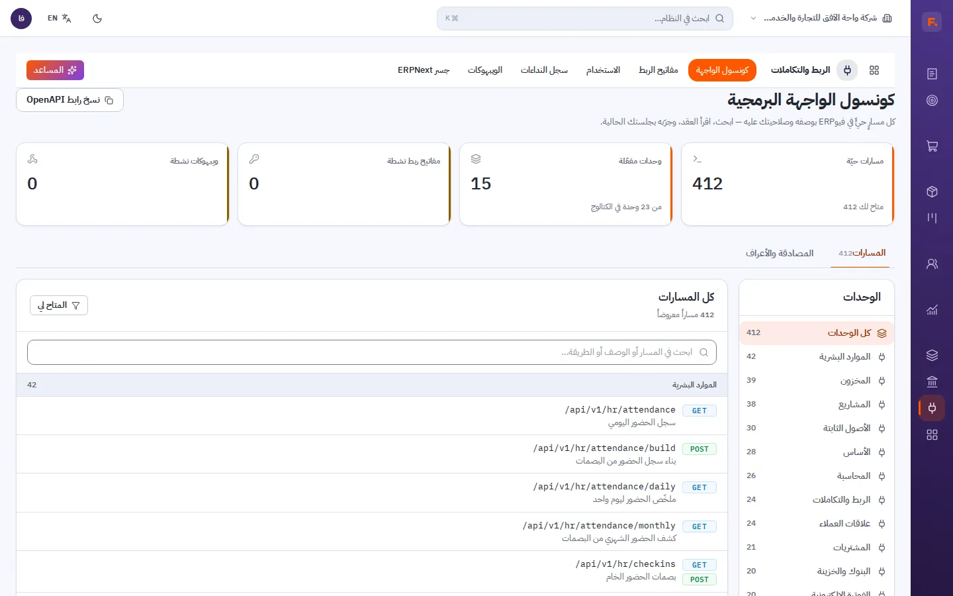Filter by المخزون module

coord(817,381)
